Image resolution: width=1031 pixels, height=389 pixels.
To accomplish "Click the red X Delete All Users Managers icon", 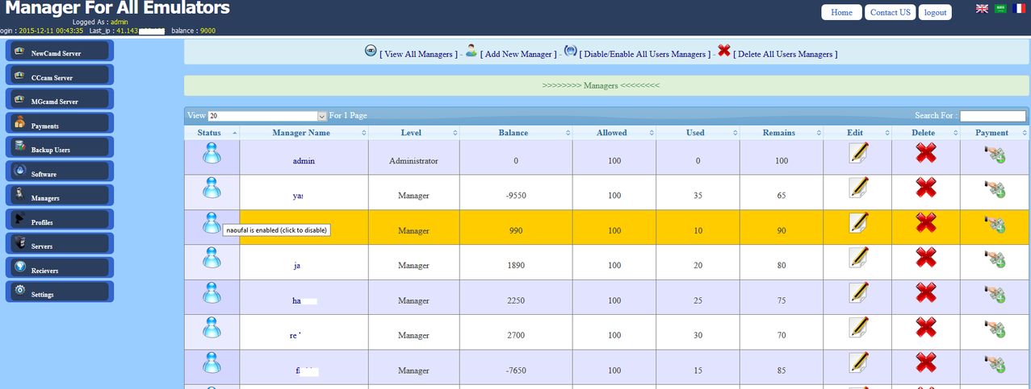I will (x=724, y=51).
